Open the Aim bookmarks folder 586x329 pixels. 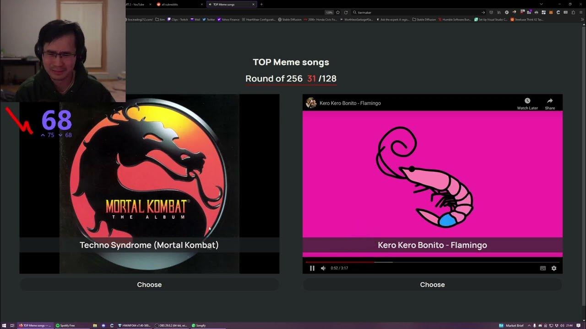coord(160,20)
